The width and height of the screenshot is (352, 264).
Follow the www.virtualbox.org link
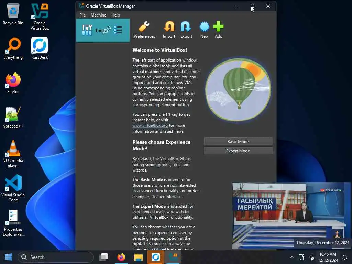pos(150,125)
